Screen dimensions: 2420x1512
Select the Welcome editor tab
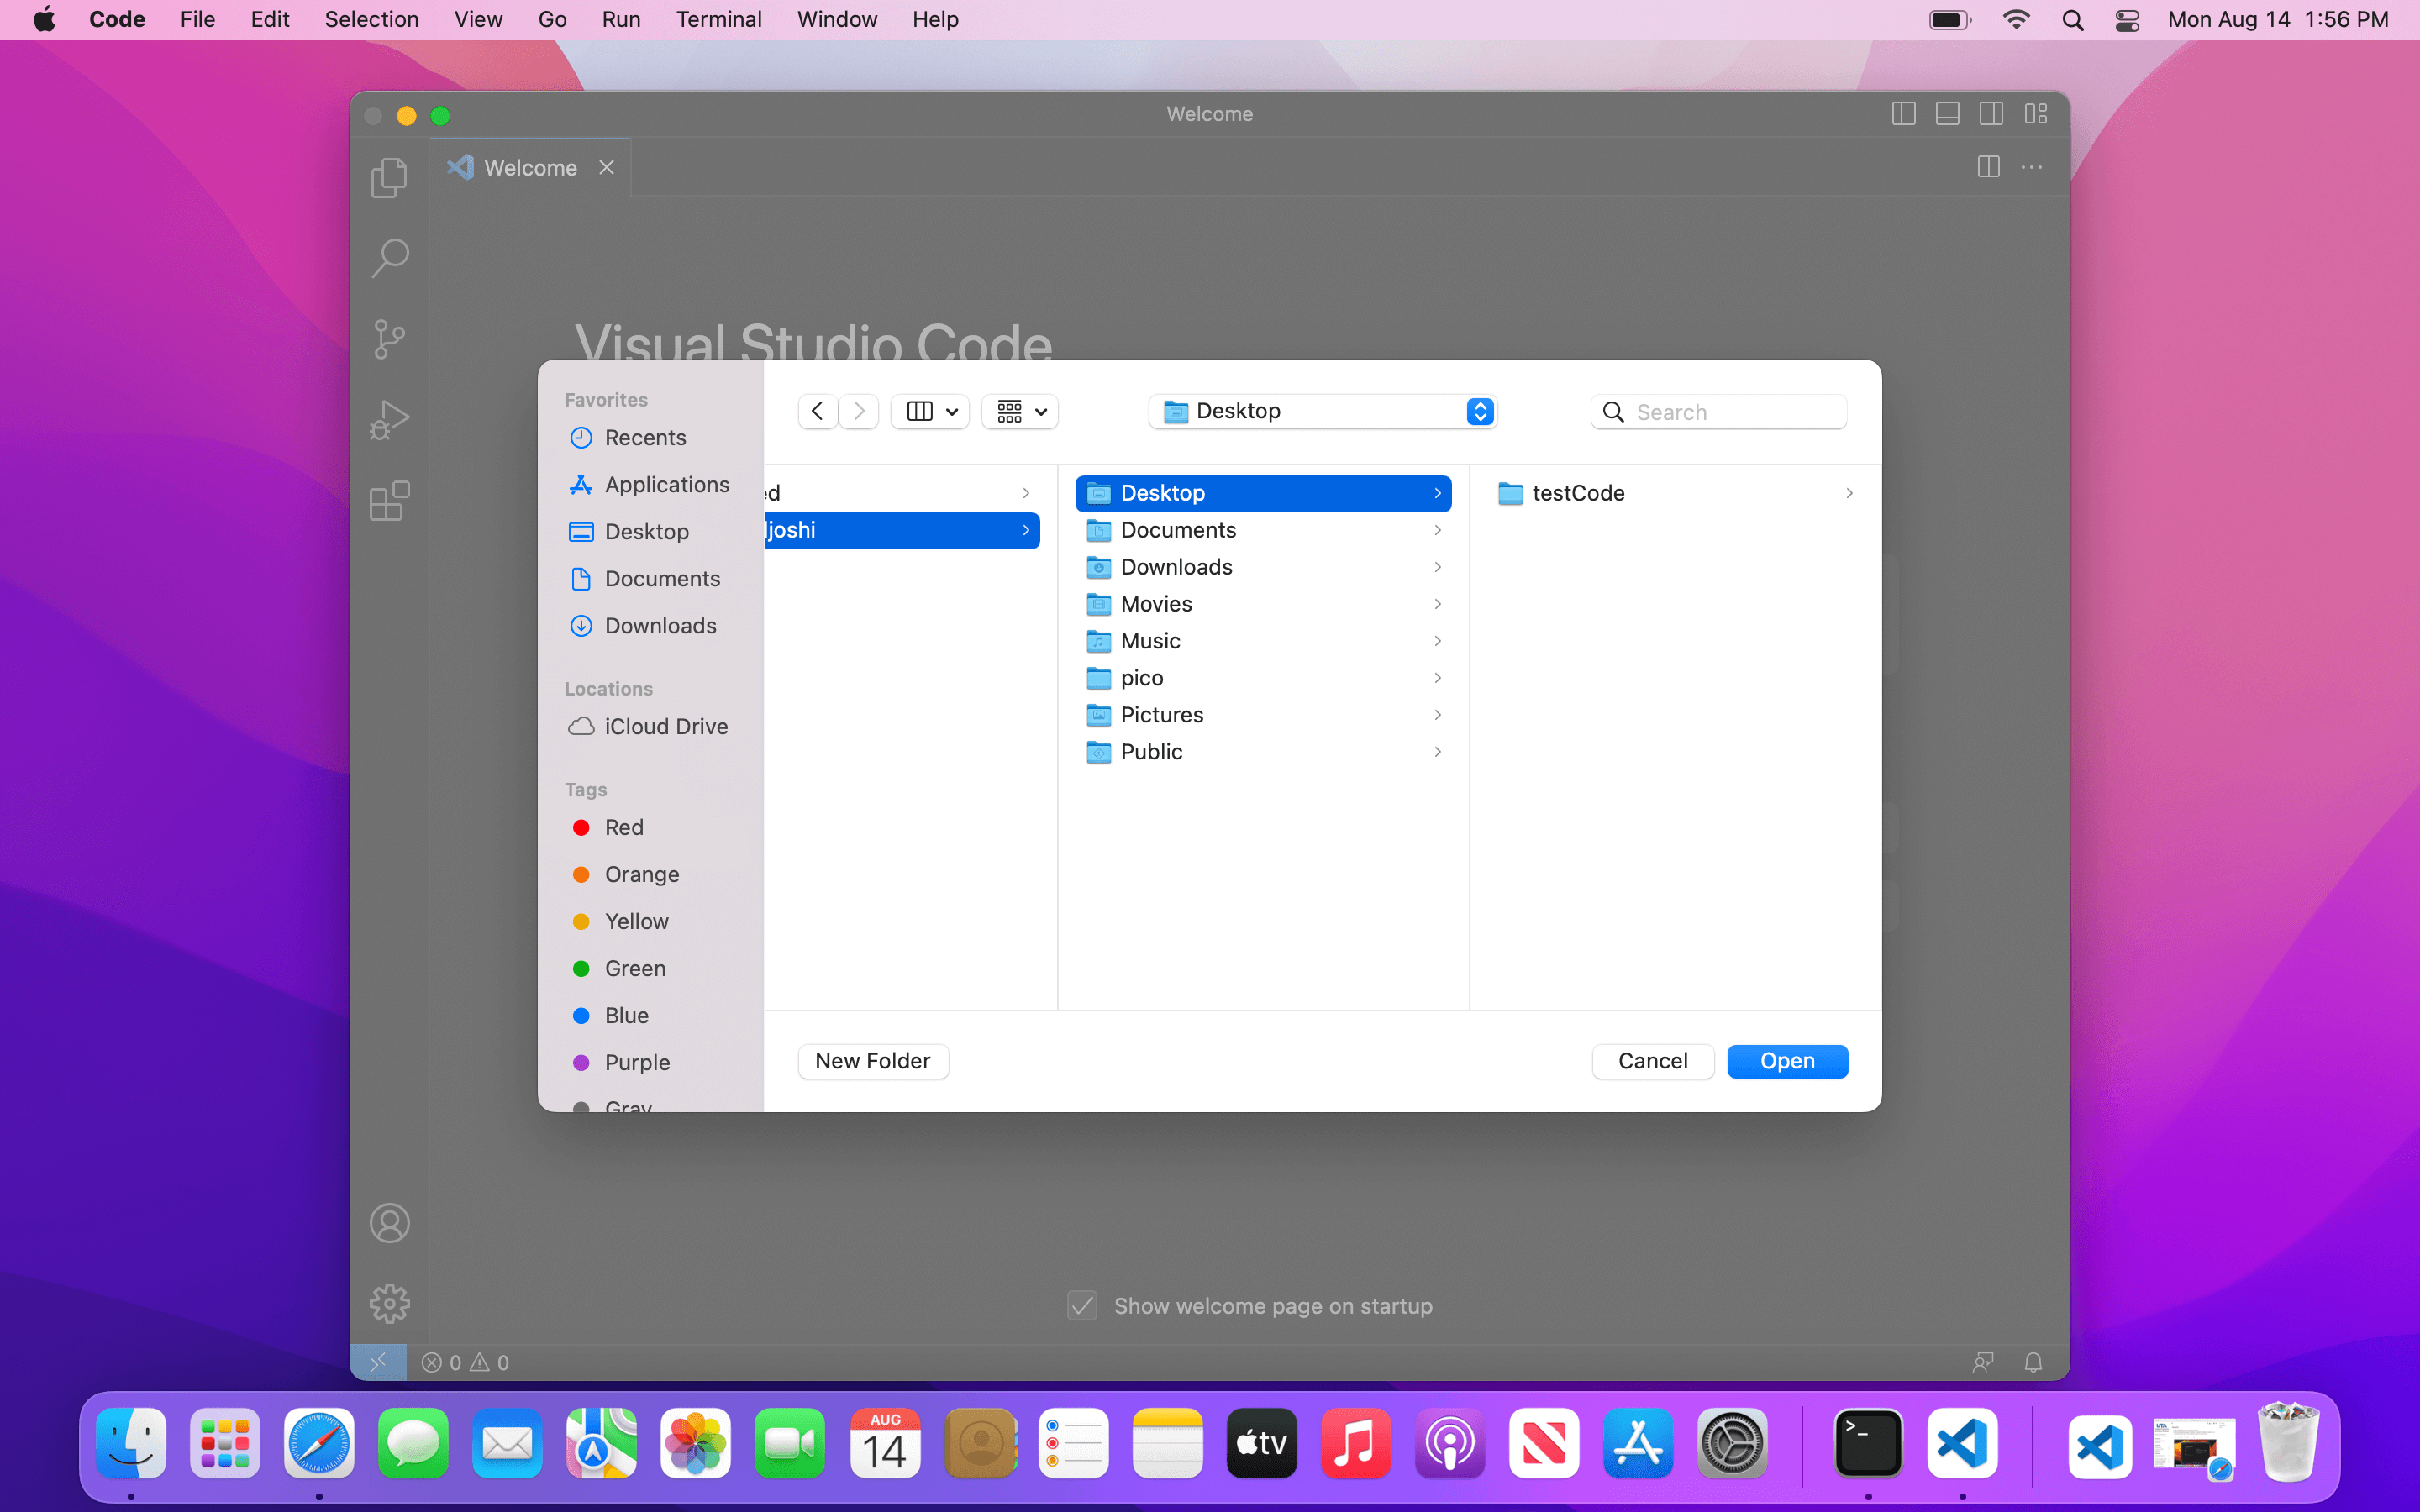pyautogui.click(x=530, y=168)
